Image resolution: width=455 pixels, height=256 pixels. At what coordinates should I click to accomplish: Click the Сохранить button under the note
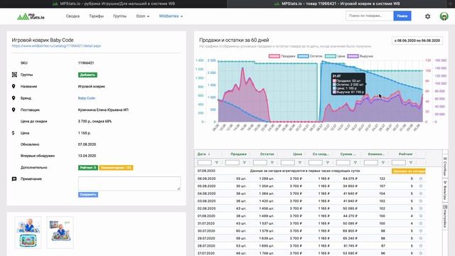tap(88, 194)
